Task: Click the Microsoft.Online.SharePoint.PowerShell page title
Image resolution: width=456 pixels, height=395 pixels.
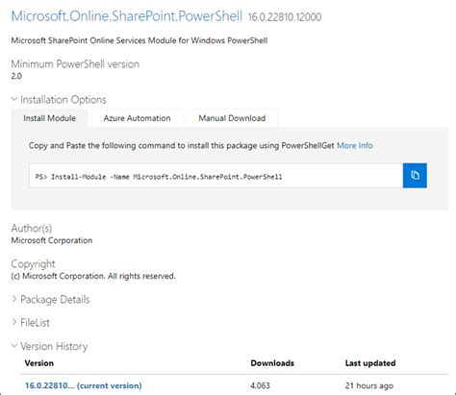Action: (x=127, y=16)
